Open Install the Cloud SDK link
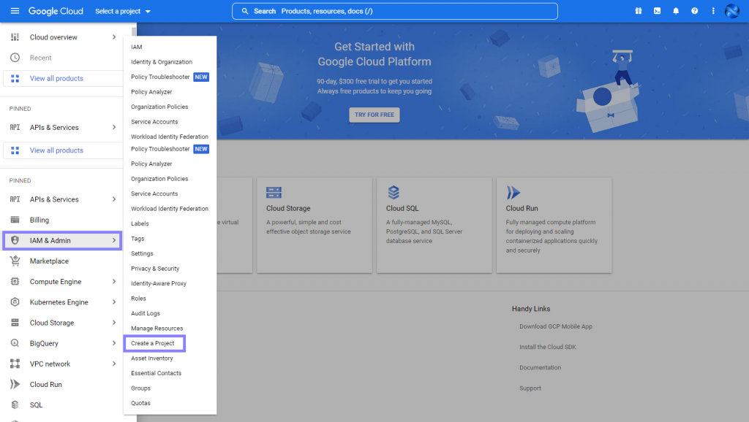Screen dimensions: 749x422 pyautogui.click(x=547, y=347)
